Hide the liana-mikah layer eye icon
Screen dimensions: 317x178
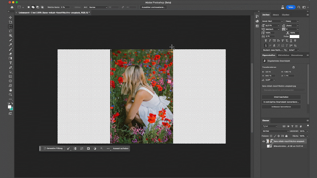[263, 141]
